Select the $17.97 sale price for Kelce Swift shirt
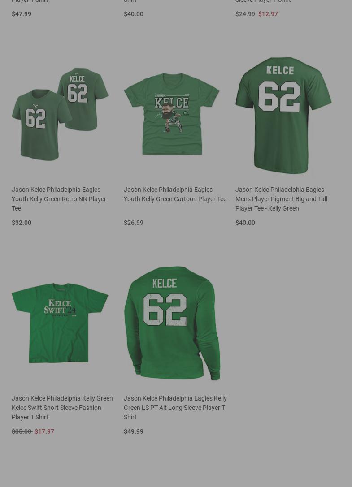Viewport: 352px width, 487px height. coord(44,431)
